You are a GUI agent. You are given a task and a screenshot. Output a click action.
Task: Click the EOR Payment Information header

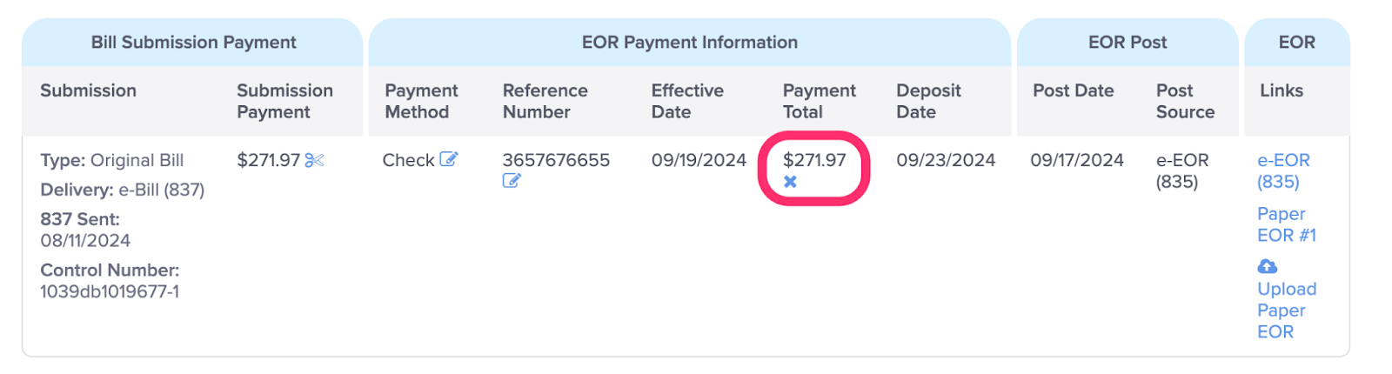pyautogui.click(x=689, y=42)
